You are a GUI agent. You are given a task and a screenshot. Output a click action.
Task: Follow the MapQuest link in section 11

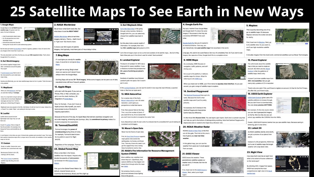click(x=13, y=90)
